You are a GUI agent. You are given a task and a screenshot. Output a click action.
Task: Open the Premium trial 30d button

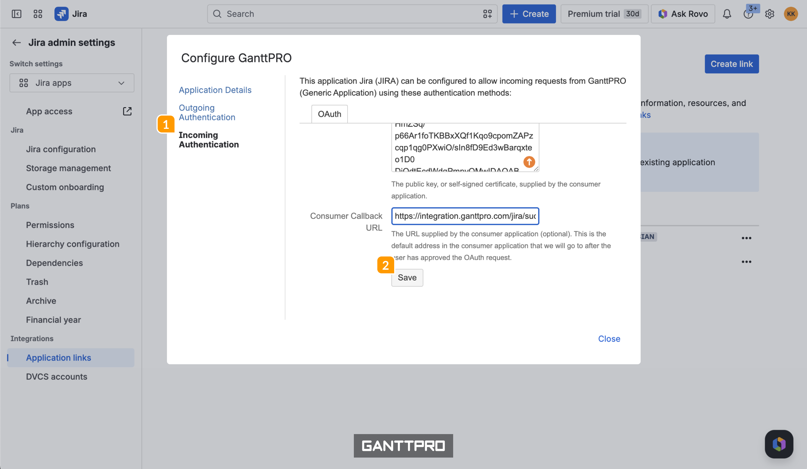(x=604, y=14)
